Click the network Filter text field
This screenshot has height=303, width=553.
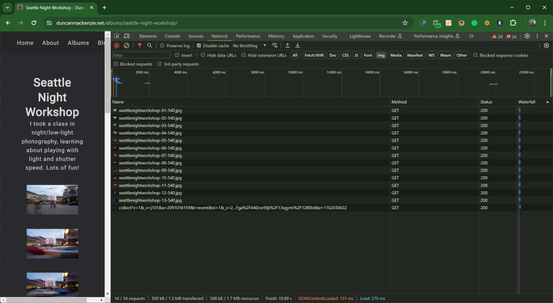coord(141,55)
